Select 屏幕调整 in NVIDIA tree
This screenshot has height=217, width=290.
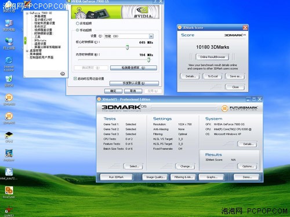click(40, 16)
